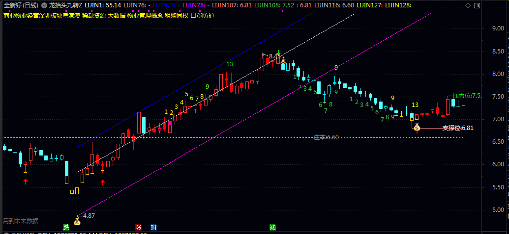Screen dimensions: 509x234
Task: Click the second red up arrow near 5.60
Action: pos(103,182)
